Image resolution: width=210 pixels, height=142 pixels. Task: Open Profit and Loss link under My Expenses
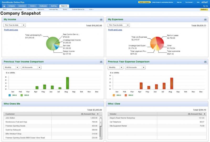115,30
